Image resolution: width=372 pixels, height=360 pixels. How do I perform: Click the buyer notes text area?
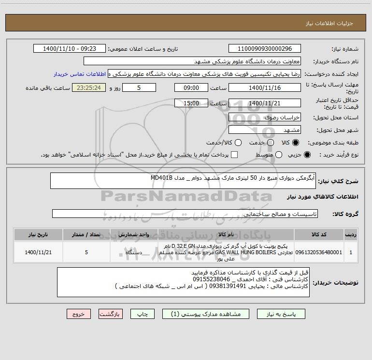183,282
